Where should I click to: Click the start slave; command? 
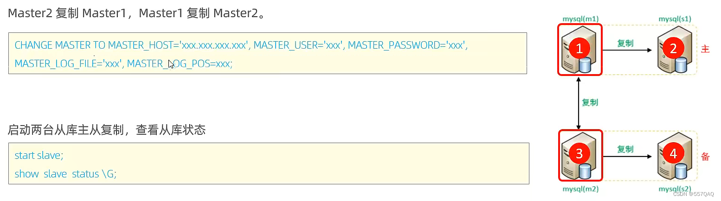[39, 156]
